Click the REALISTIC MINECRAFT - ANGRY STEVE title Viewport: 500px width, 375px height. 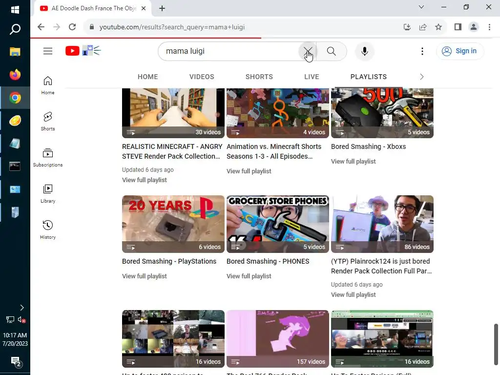(172, 151)
